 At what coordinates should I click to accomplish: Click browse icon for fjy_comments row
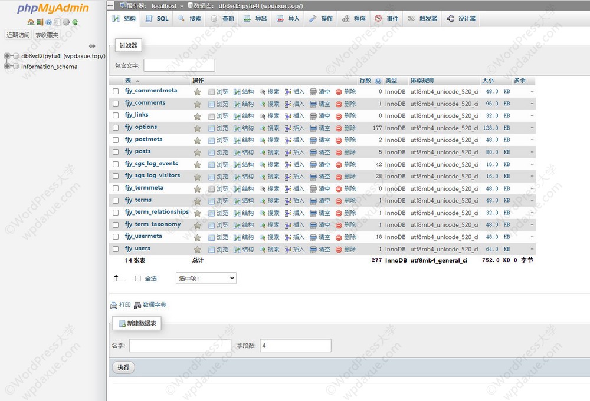[x=211, y=104]
